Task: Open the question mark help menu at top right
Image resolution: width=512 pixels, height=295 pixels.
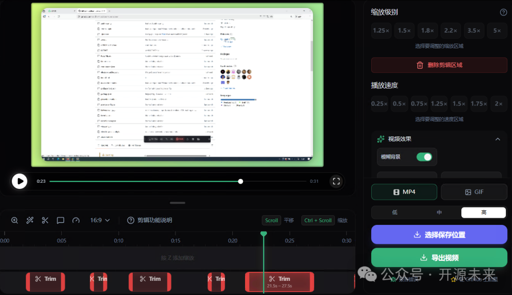Action: (x=503, y=12)
